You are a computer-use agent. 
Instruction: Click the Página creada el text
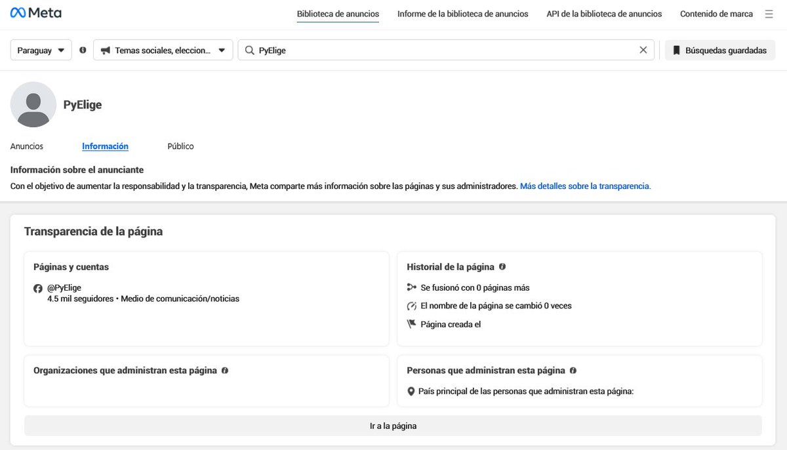coord(451,324)
